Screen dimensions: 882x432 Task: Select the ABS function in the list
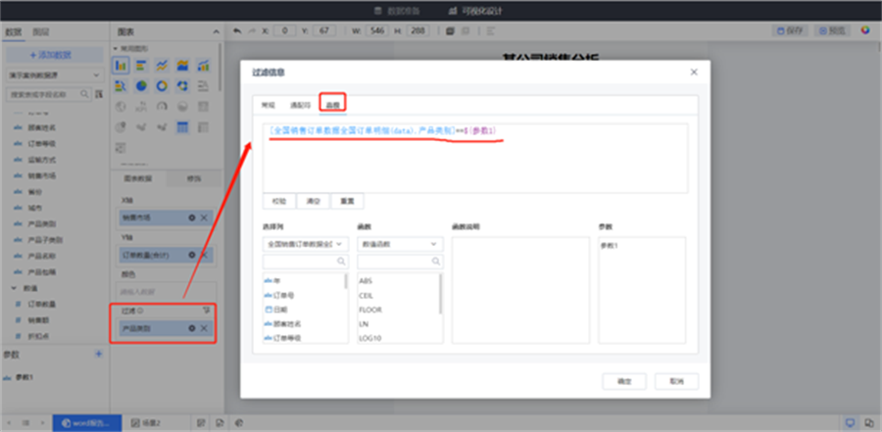pyautogui.click(x=366, y=281)
